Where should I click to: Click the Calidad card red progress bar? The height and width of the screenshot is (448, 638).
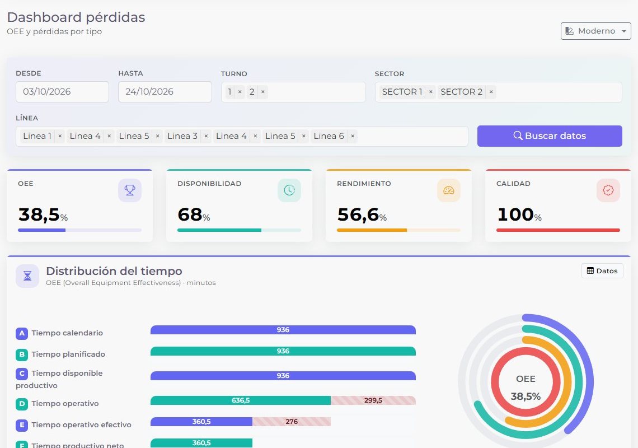click(559, 230)
